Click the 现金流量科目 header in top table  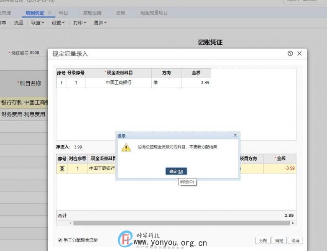point(119,73)
